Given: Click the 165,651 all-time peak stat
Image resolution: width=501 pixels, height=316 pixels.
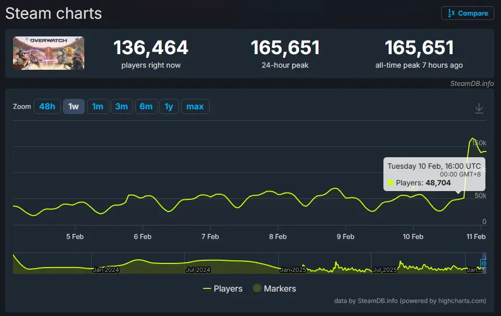Looking at the screenshot, I should coord(419,48).
